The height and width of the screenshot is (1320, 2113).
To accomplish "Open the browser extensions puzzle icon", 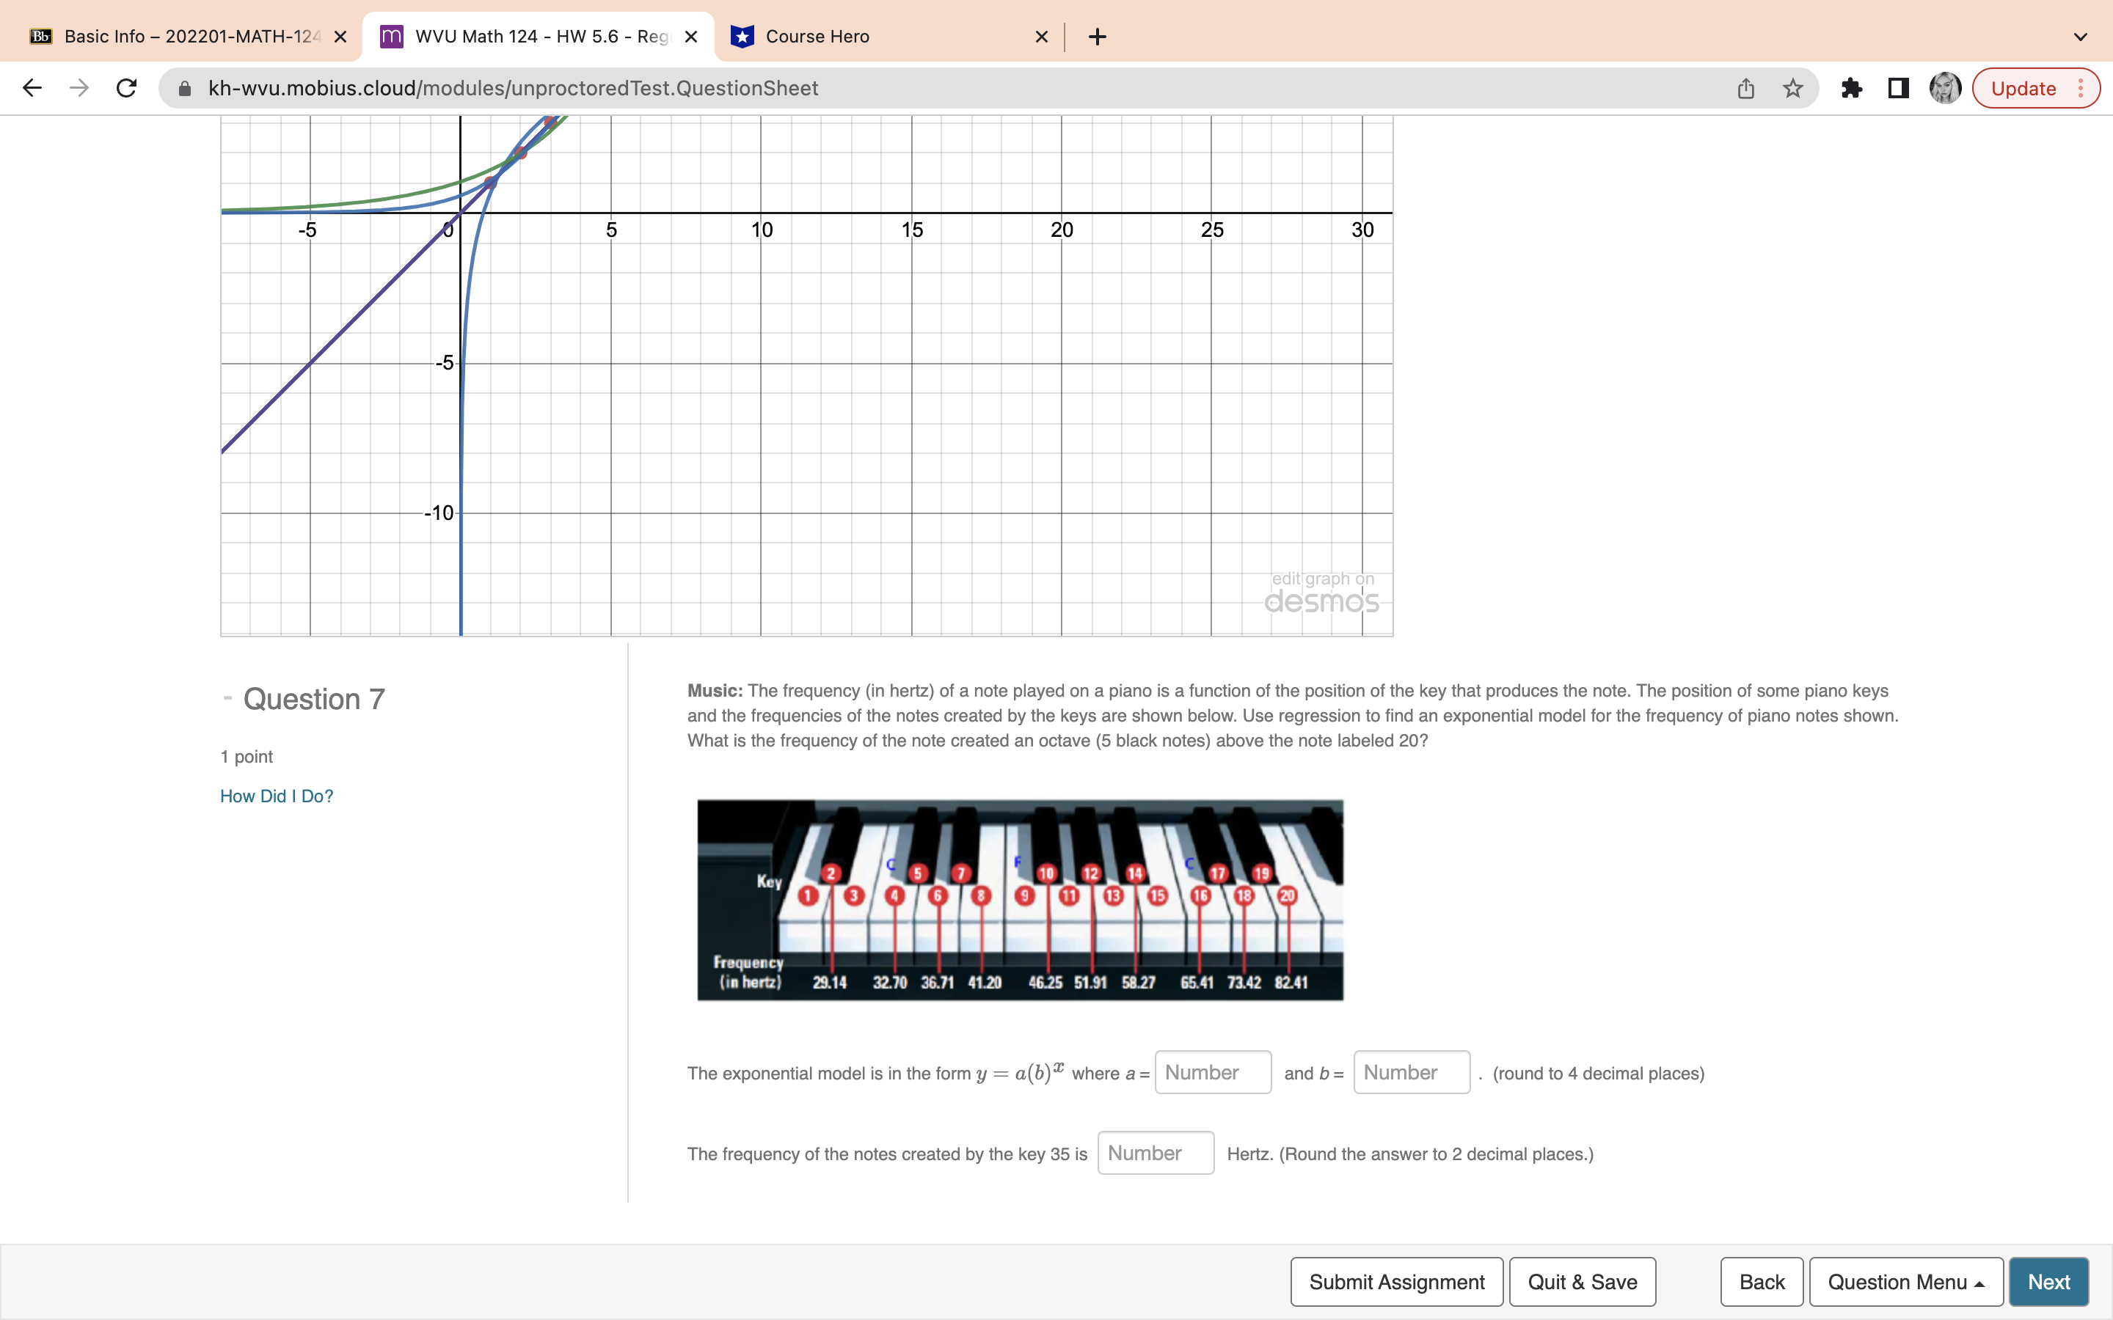I will click(1852, 87).
